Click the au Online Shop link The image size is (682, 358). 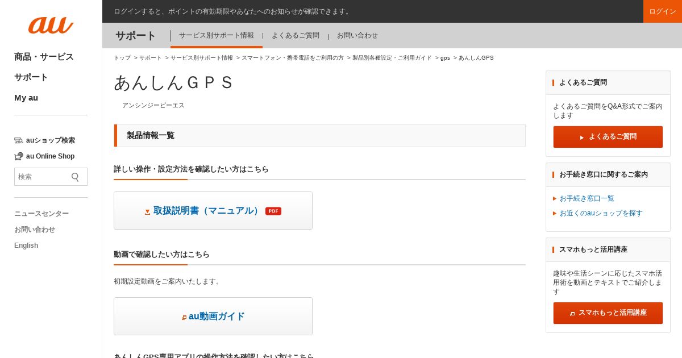50,156
